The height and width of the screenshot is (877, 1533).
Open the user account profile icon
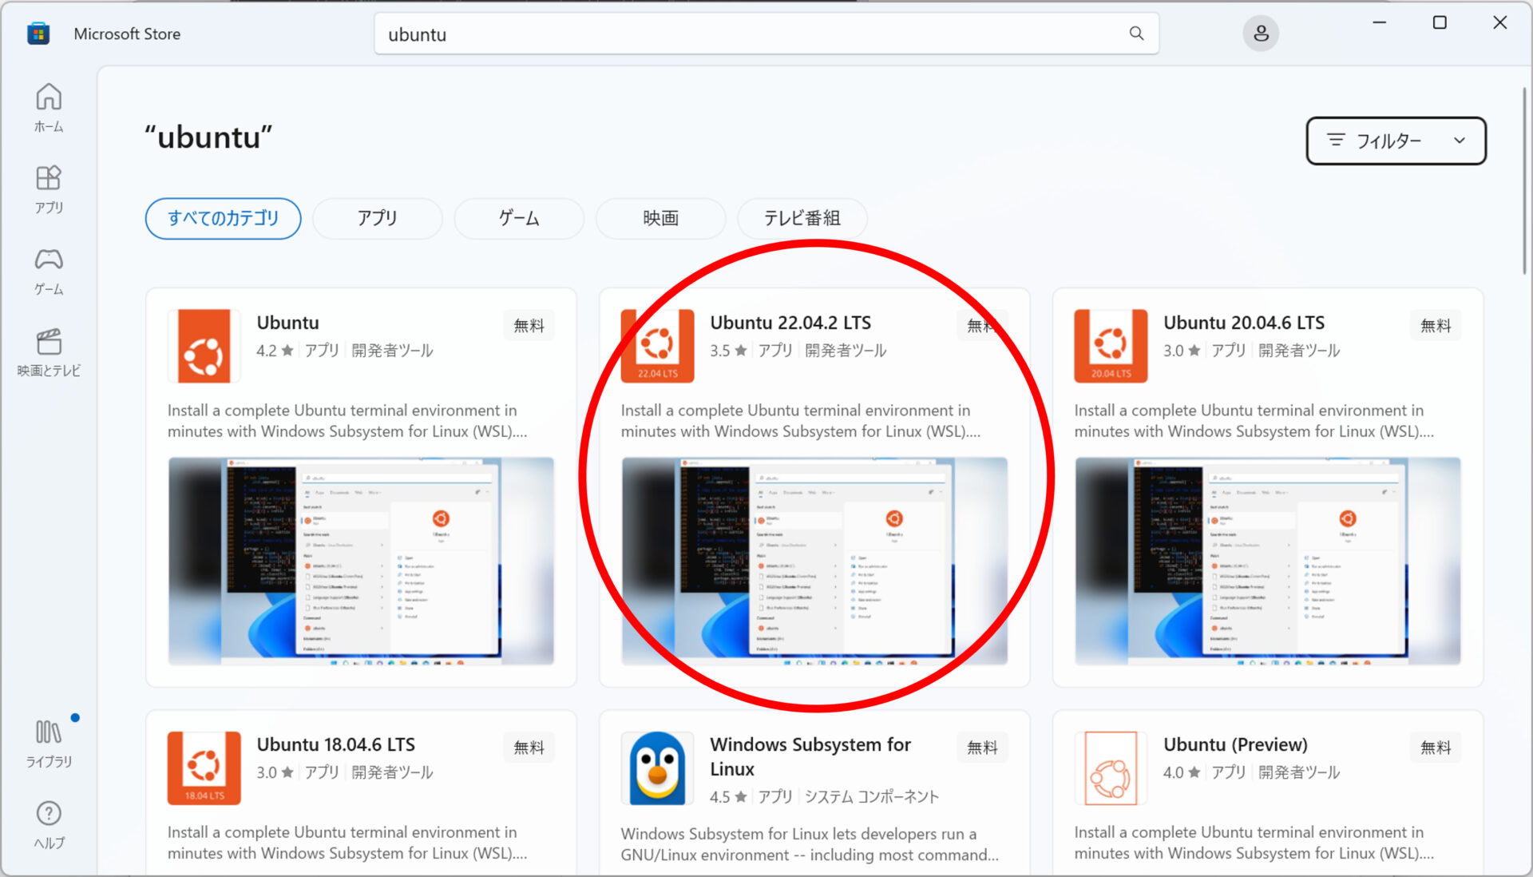pos(1261,34)
